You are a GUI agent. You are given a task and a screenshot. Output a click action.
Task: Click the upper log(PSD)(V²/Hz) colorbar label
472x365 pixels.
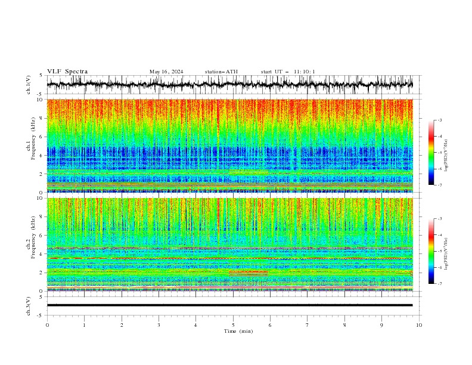tap(446, 156)
